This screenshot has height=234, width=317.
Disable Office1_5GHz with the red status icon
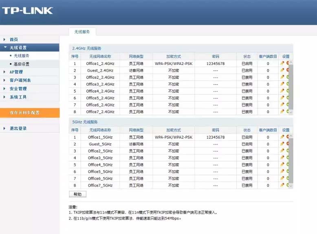(x=288, y=137)
